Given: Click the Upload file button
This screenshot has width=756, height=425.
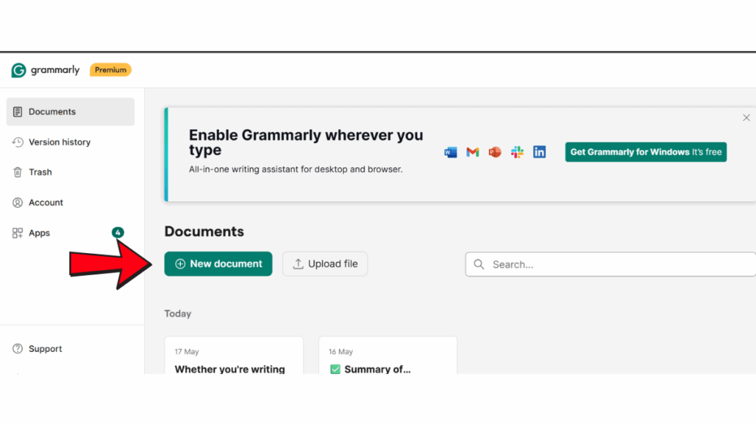Looking at the screenshot, I should tap(325, 264).
